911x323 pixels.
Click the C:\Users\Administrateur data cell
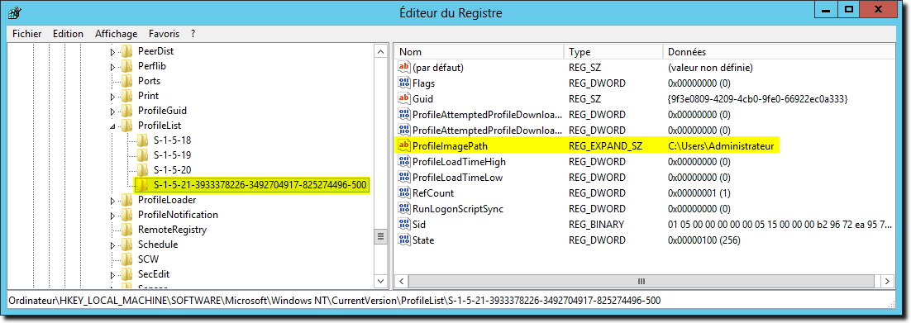pyautogui.click(x=720, y=146)
